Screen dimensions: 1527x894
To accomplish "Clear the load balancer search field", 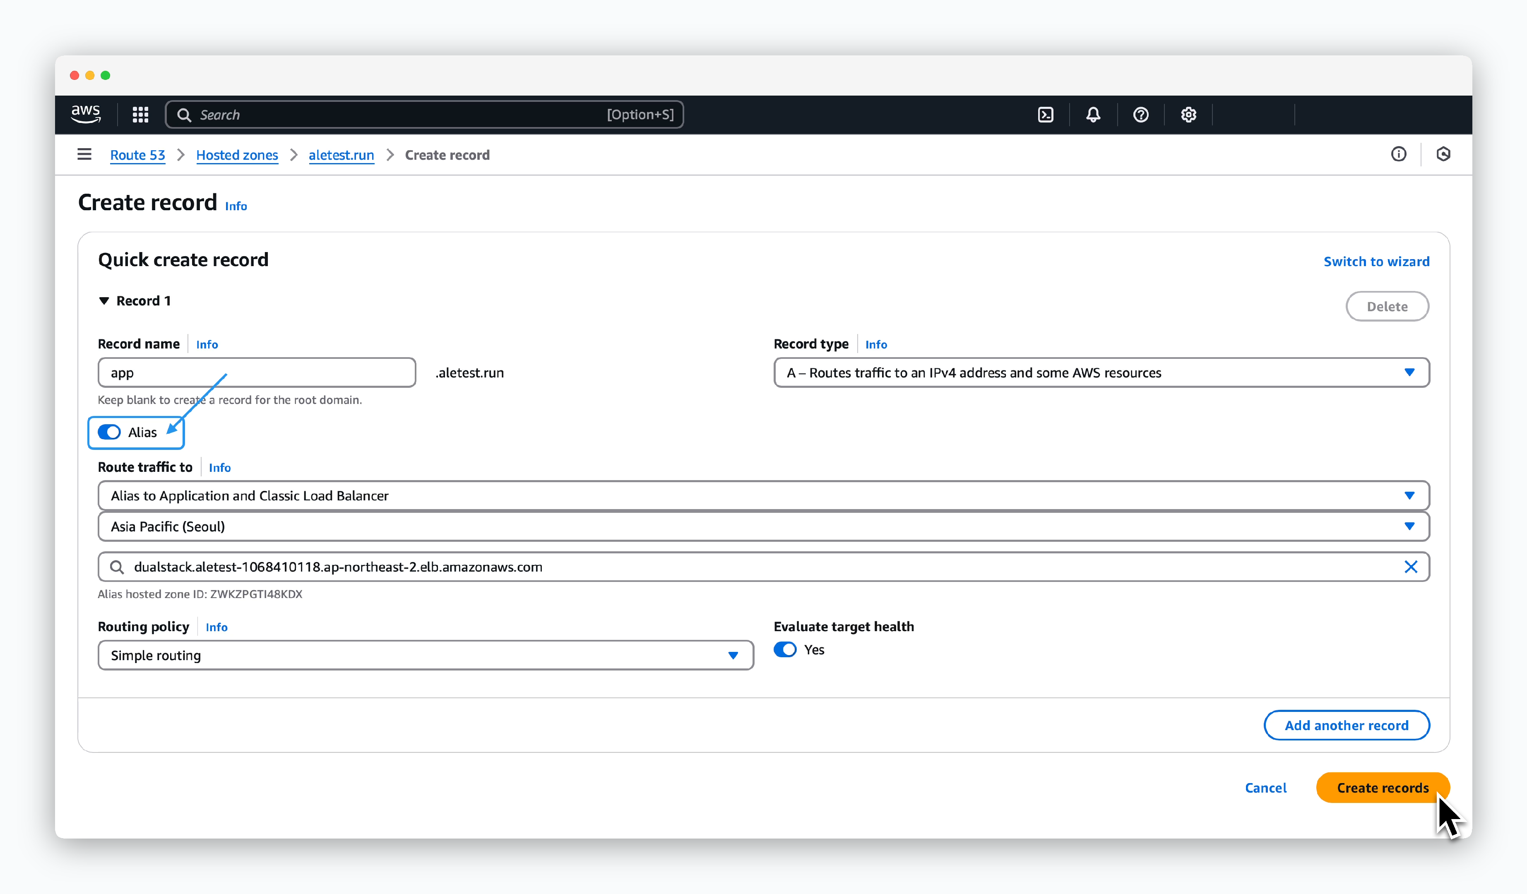I will (1411, 566).
